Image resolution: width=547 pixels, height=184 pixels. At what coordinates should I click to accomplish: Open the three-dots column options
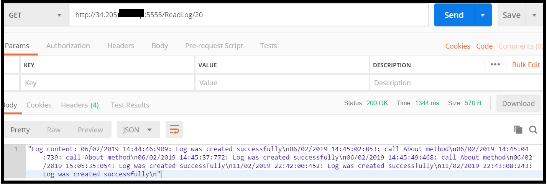point(495,65)
